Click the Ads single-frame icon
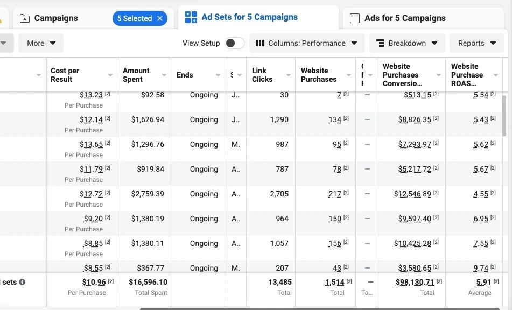 point(354,18)
